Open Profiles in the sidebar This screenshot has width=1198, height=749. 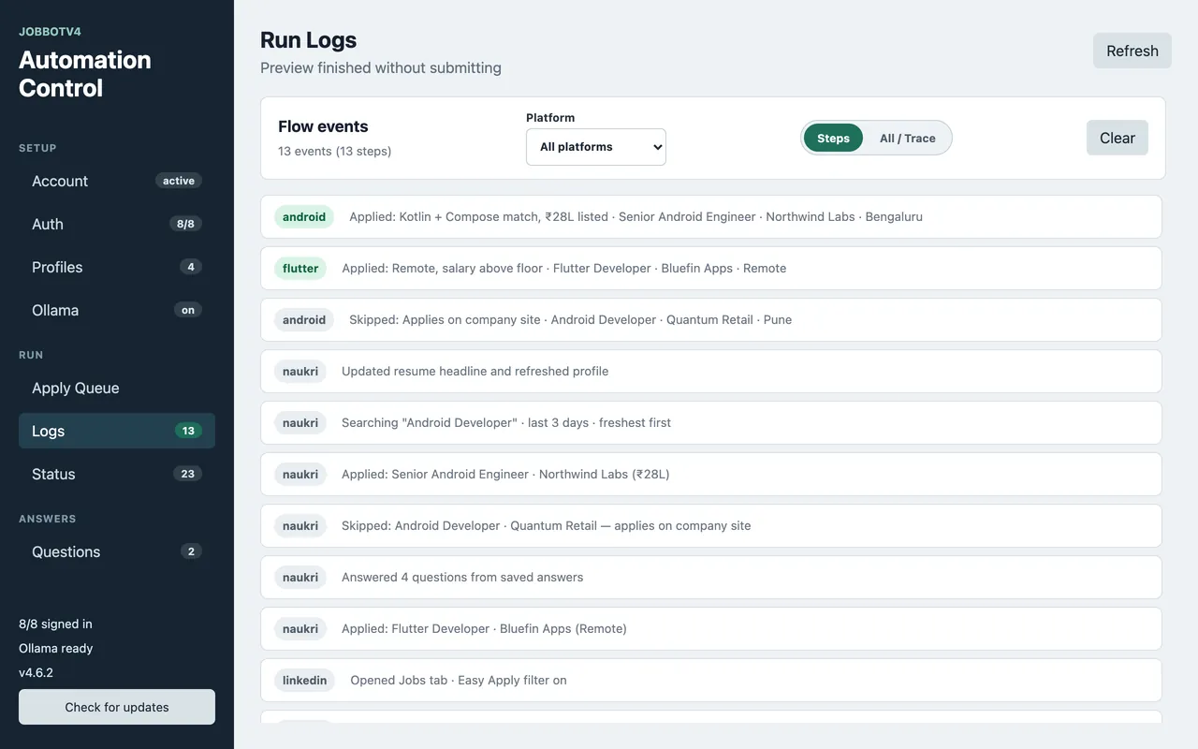point(117,267)
